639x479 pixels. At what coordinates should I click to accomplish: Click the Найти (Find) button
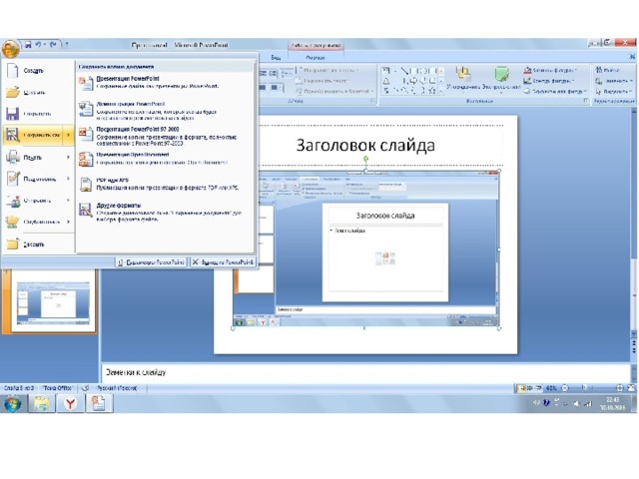(x=608, y=70)
